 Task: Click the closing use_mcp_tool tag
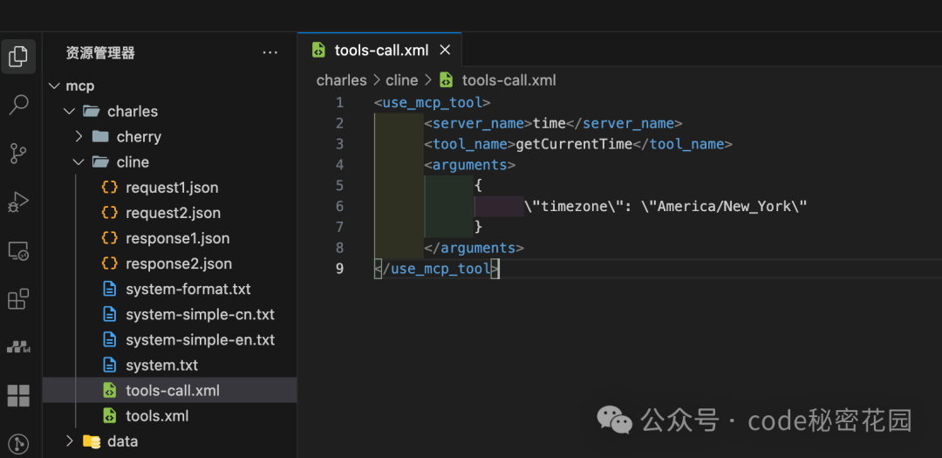pyautogui.click(x=436, y=268)
